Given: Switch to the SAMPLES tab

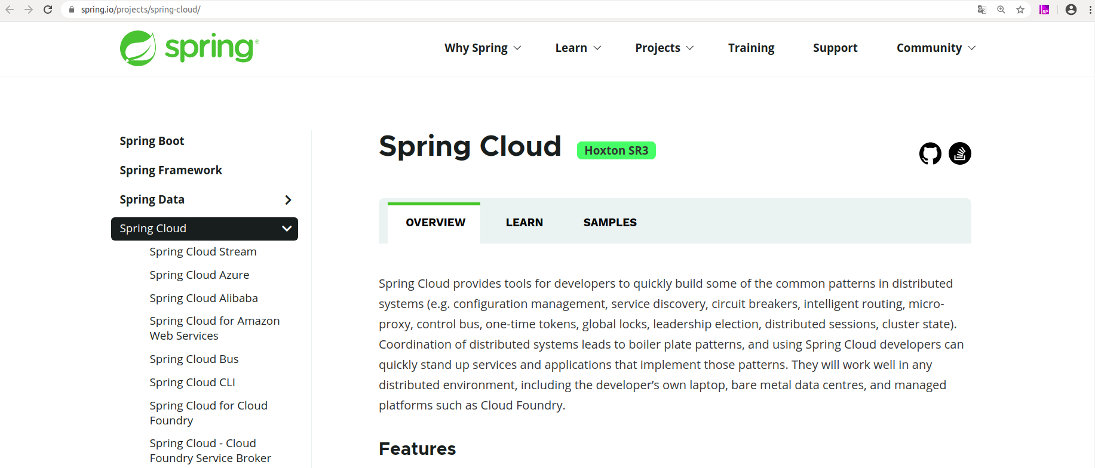Looking at the screenshot, I should pyautogui.click(x=610, y=223).
